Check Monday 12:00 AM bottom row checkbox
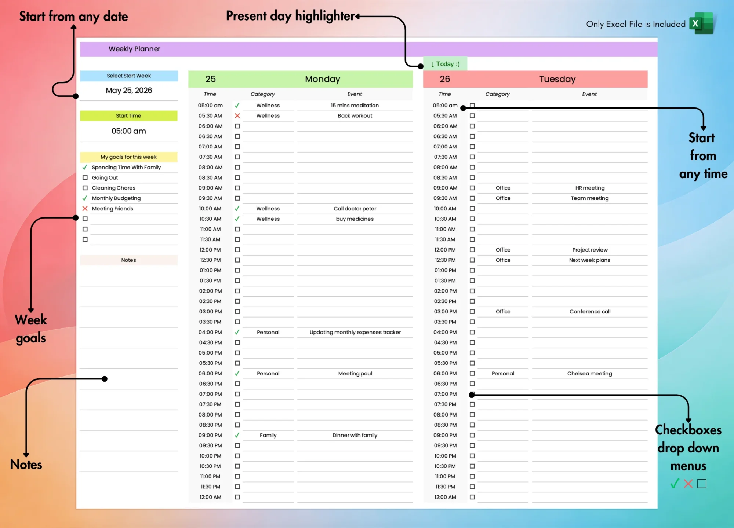This screenshot has height=528, width=734. pos(237,497)
